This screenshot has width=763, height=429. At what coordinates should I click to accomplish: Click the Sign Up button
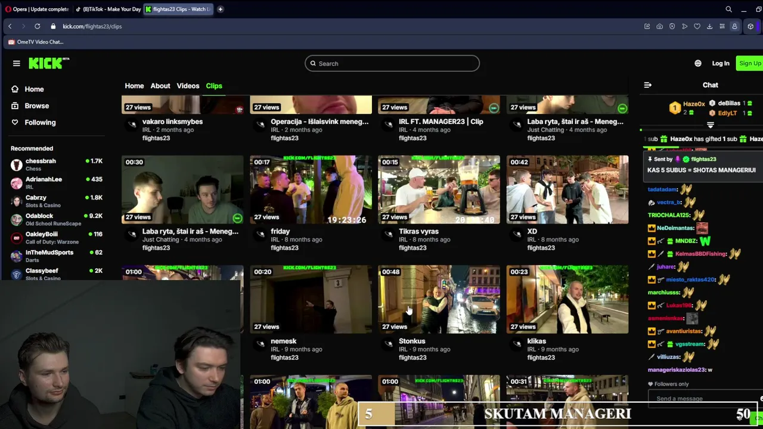pyautogui.click(x=750, y=63)
